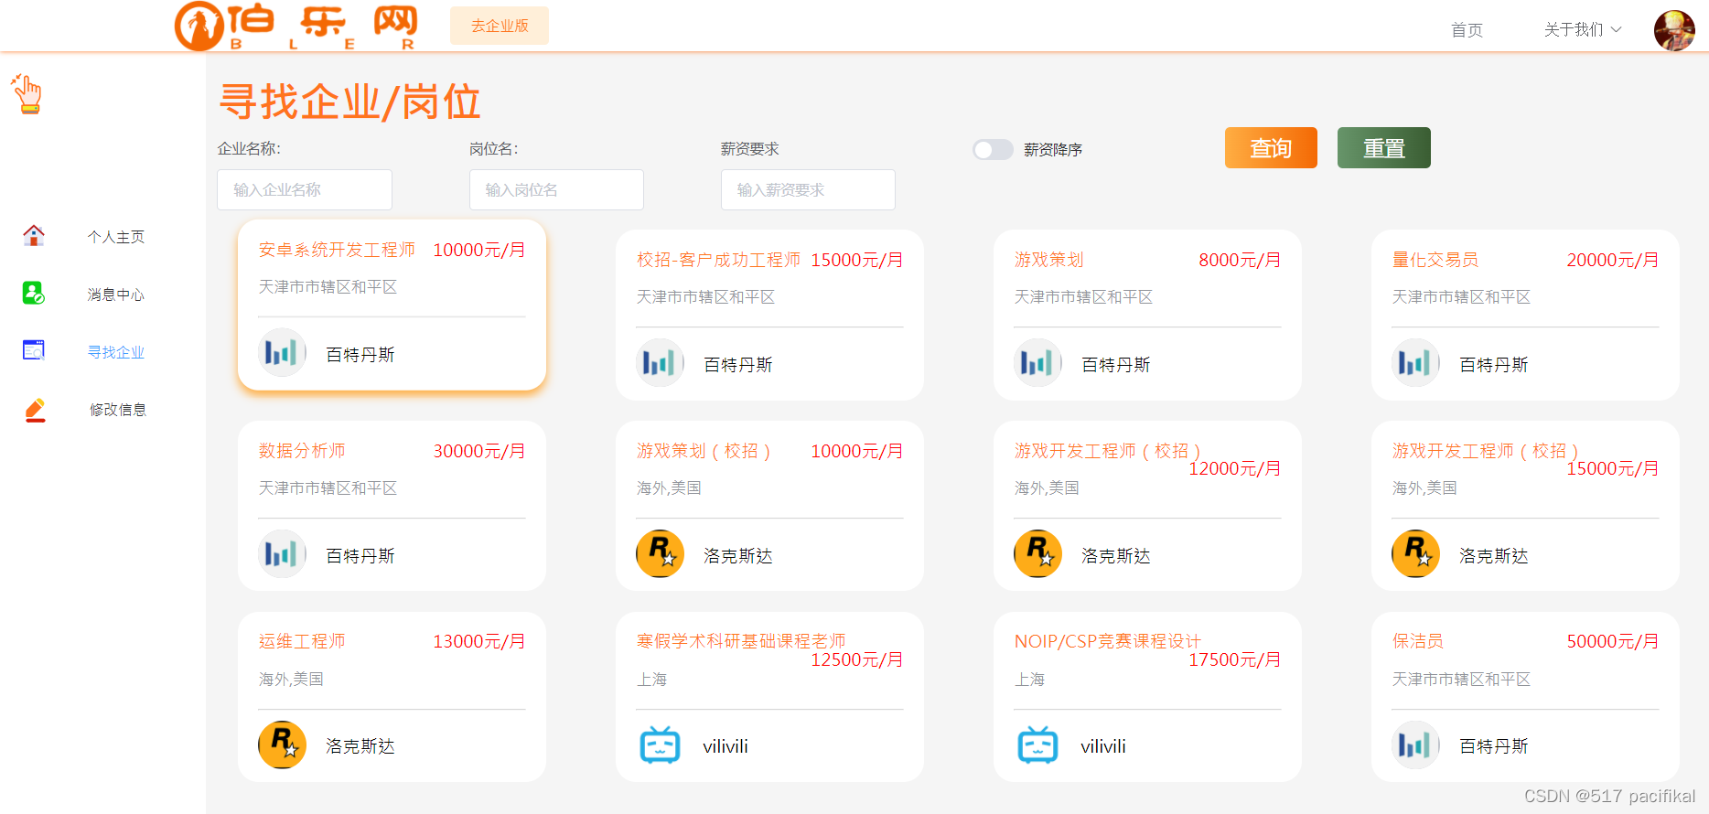Click the green 重置 button

pos(1384,148)
